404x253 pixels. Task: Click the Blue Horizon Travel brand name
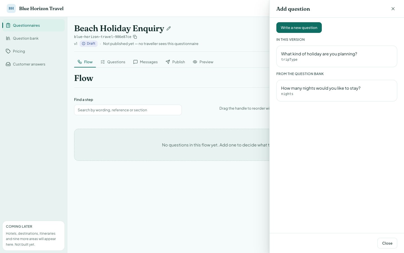pyautogui.click(x=41, y=8)
